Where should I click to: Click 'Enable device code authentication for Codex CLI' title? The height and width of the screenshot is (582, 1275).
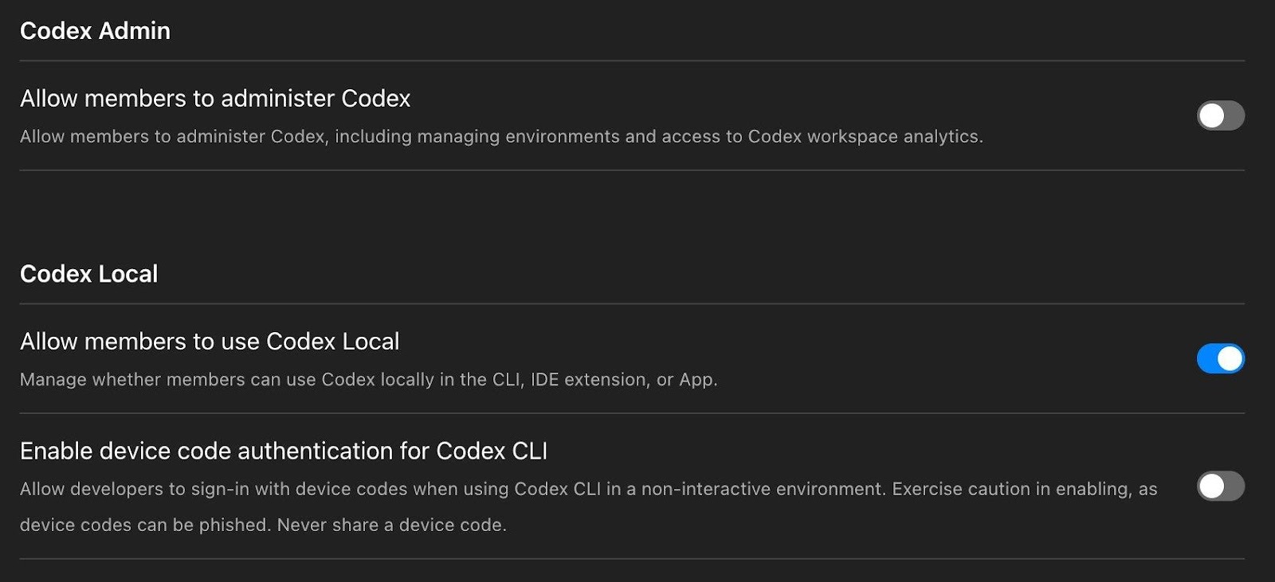(x=284, y=451)
